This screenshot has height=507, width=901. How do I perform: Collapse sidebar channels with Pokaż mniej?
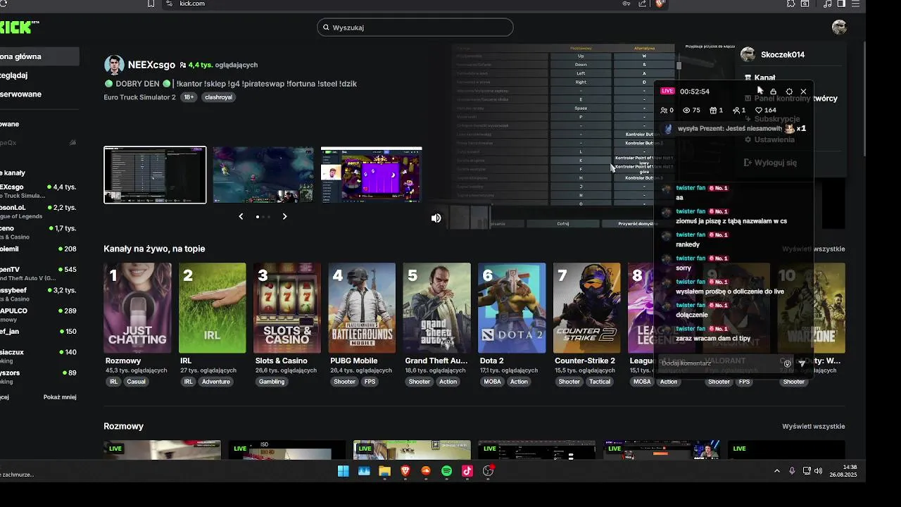point(60,397)
